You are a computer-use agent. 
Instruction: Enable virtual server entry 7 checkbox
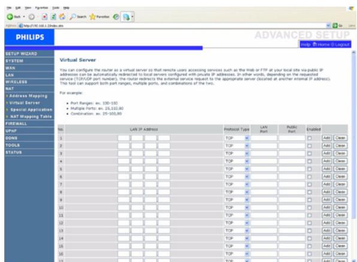pos(310,185)
